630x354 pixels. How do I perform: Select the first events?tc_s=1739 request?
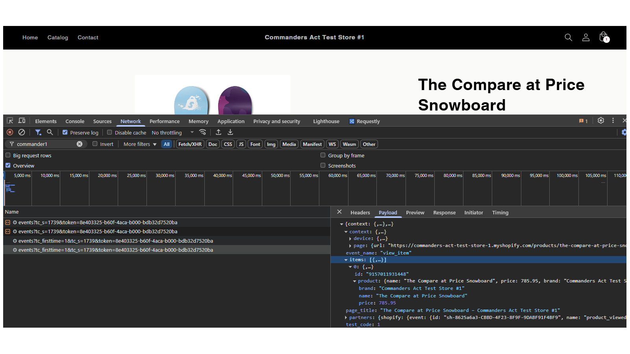tap(167, 223)
